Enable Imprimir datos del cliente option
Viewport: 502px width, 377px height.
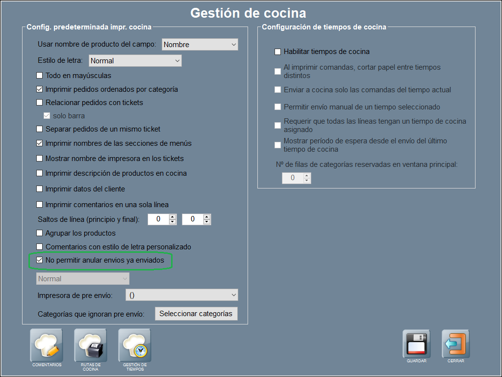(x=40, y=189)
